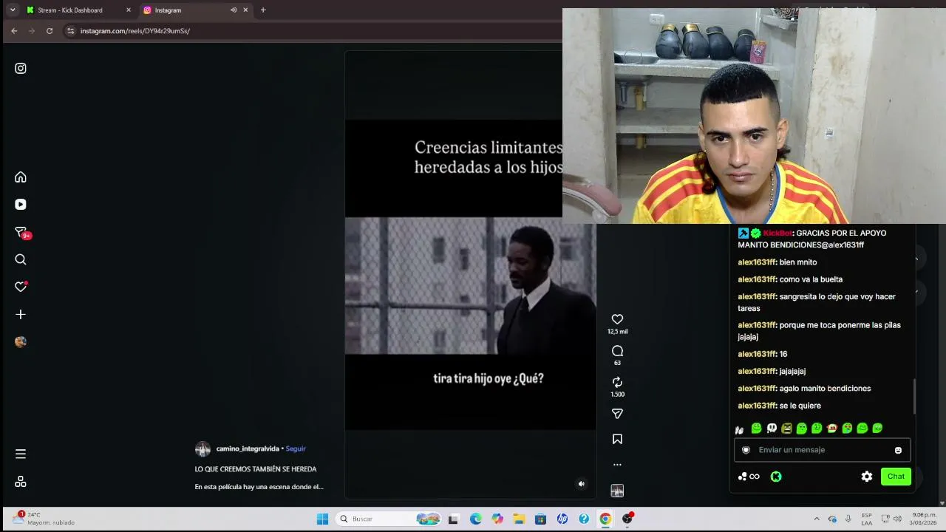The image size is (946, 532).
Task: Show hidden system tray icons chevron
Action: (817, 519)
